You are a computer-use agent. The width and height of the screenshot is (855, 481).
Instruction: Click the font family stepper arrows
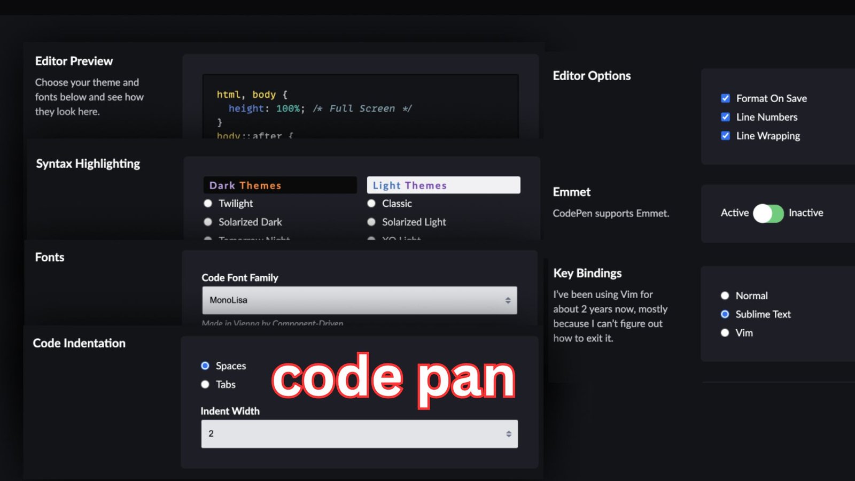(508, 300)
